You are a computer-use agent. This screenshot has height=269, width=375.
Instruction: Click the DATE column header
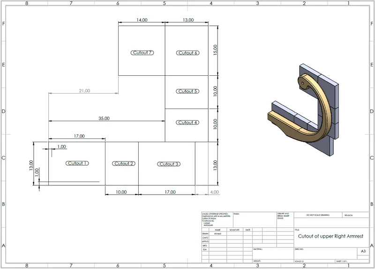pos(248,230)
